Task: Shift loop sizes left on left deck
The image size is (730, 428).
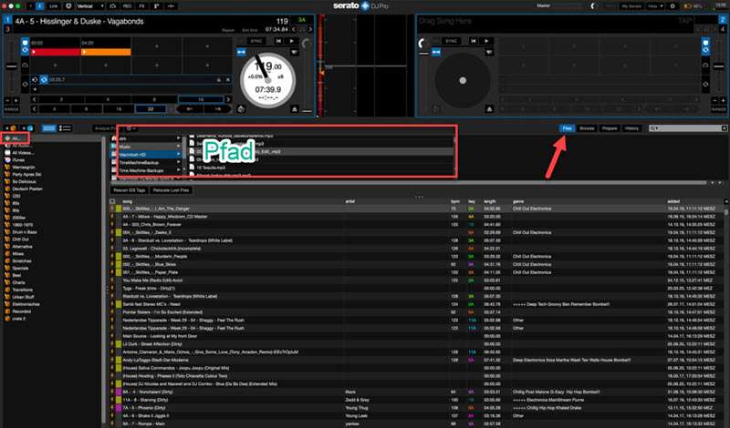Action: coord(34,99)
